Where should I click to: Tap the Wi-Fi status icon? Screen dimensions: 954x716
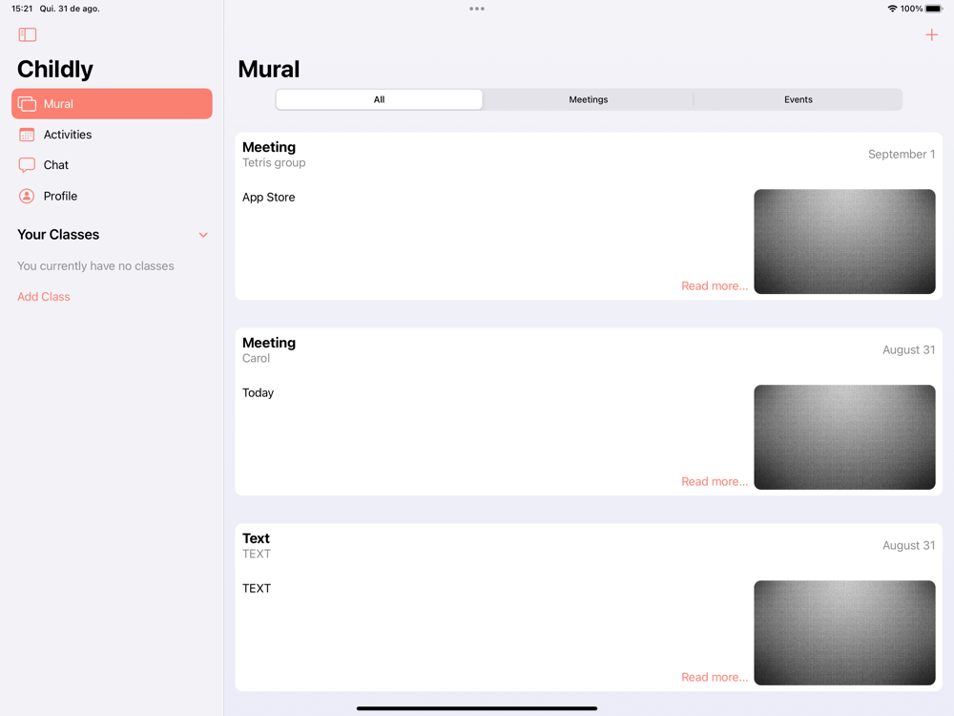892,9
